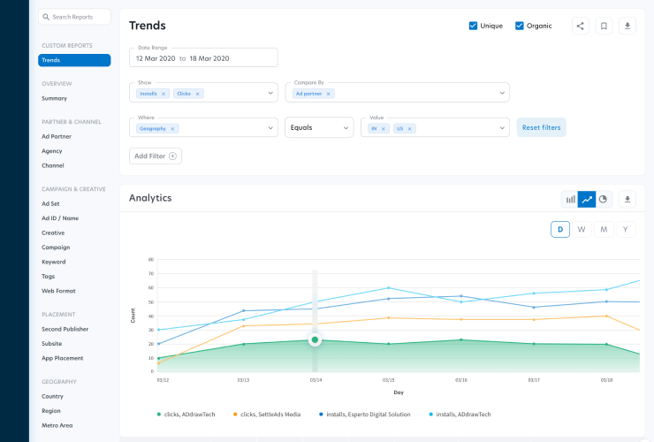Open the Tags report
Viewport: 654px width, 442px height.
point(48,277)
